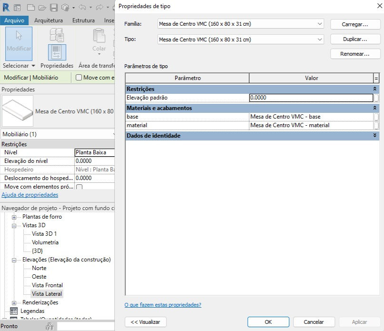The width and height of the screenshot is (384, 331).
Task: Click the Redo arrow icon
Action: [99, 8]
